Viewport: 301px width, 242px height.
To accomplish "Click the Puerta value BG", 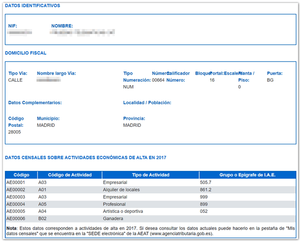I will click(x=270, y=80).
